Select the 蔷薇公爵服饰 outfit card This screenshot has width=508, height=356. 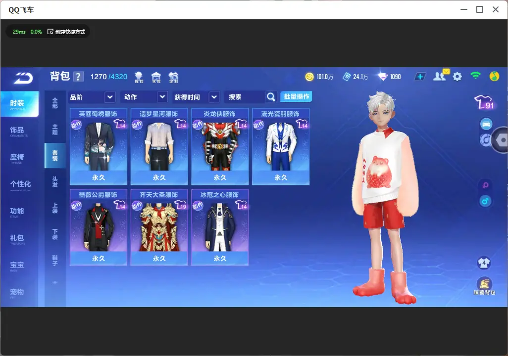pos(98,227)
